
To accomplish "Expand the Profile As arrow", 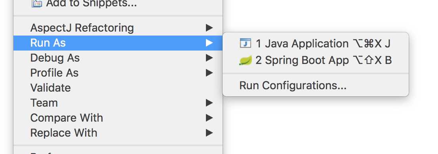I will [x=209, y=73].
